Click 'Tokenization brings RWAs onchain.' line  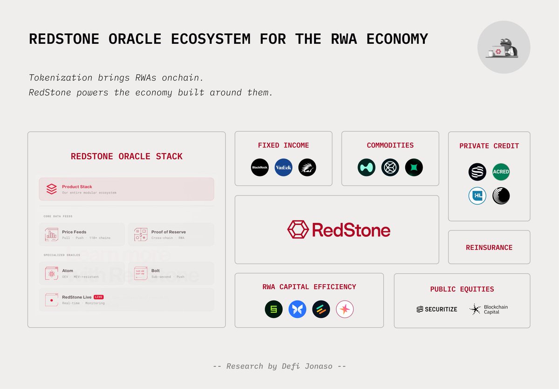tap(116, 78)
